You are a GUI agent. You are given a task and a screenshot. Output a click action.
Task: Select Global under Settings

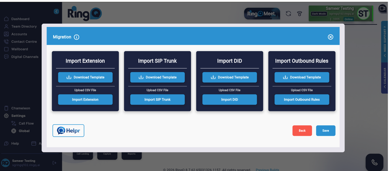point(24,131)
